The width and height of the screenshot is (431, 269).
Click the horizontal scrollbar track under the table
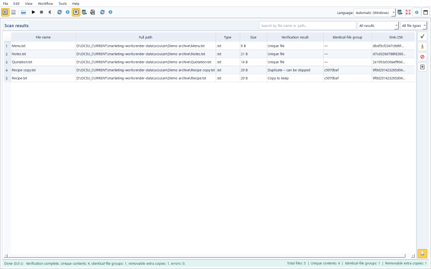point(209,256)
